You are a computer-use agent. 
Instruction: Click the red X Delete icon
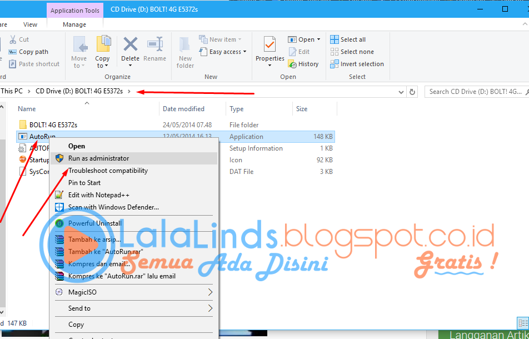130,44
